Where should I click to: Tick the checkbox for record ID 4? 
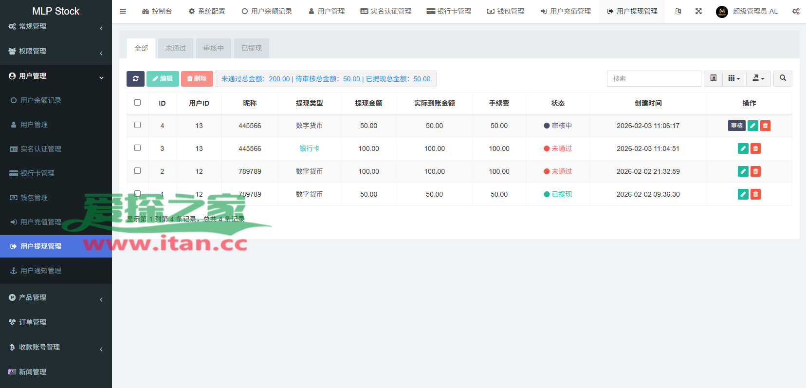click(x=138, y=125)
